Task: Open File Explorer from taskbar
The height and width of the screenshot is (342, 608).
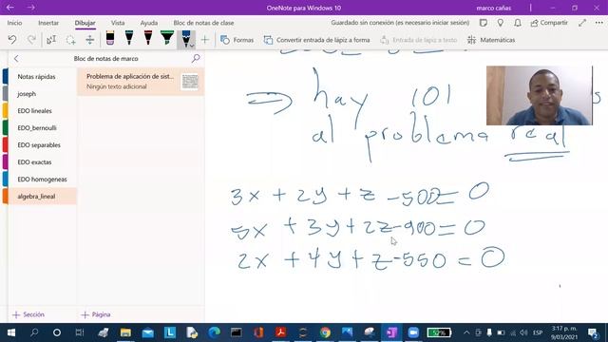Action: point(125,332)
